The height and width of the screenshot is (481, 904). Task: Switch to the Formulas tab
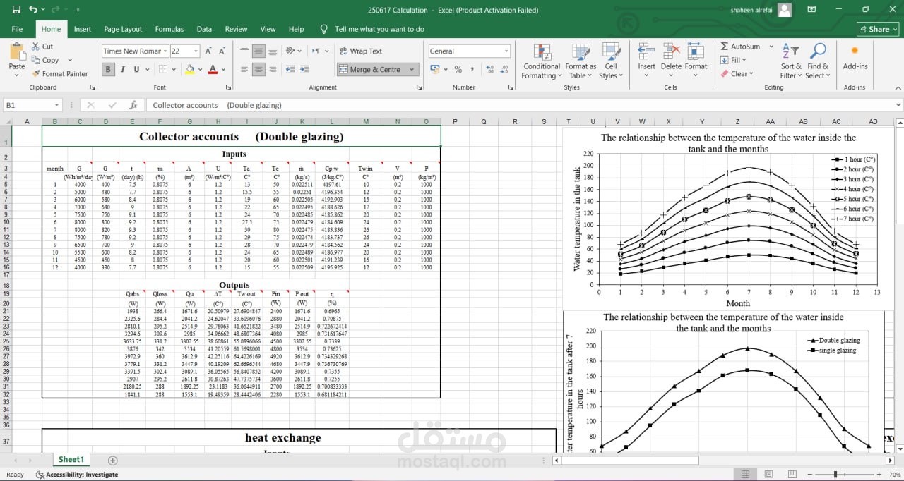coord(169,29)
